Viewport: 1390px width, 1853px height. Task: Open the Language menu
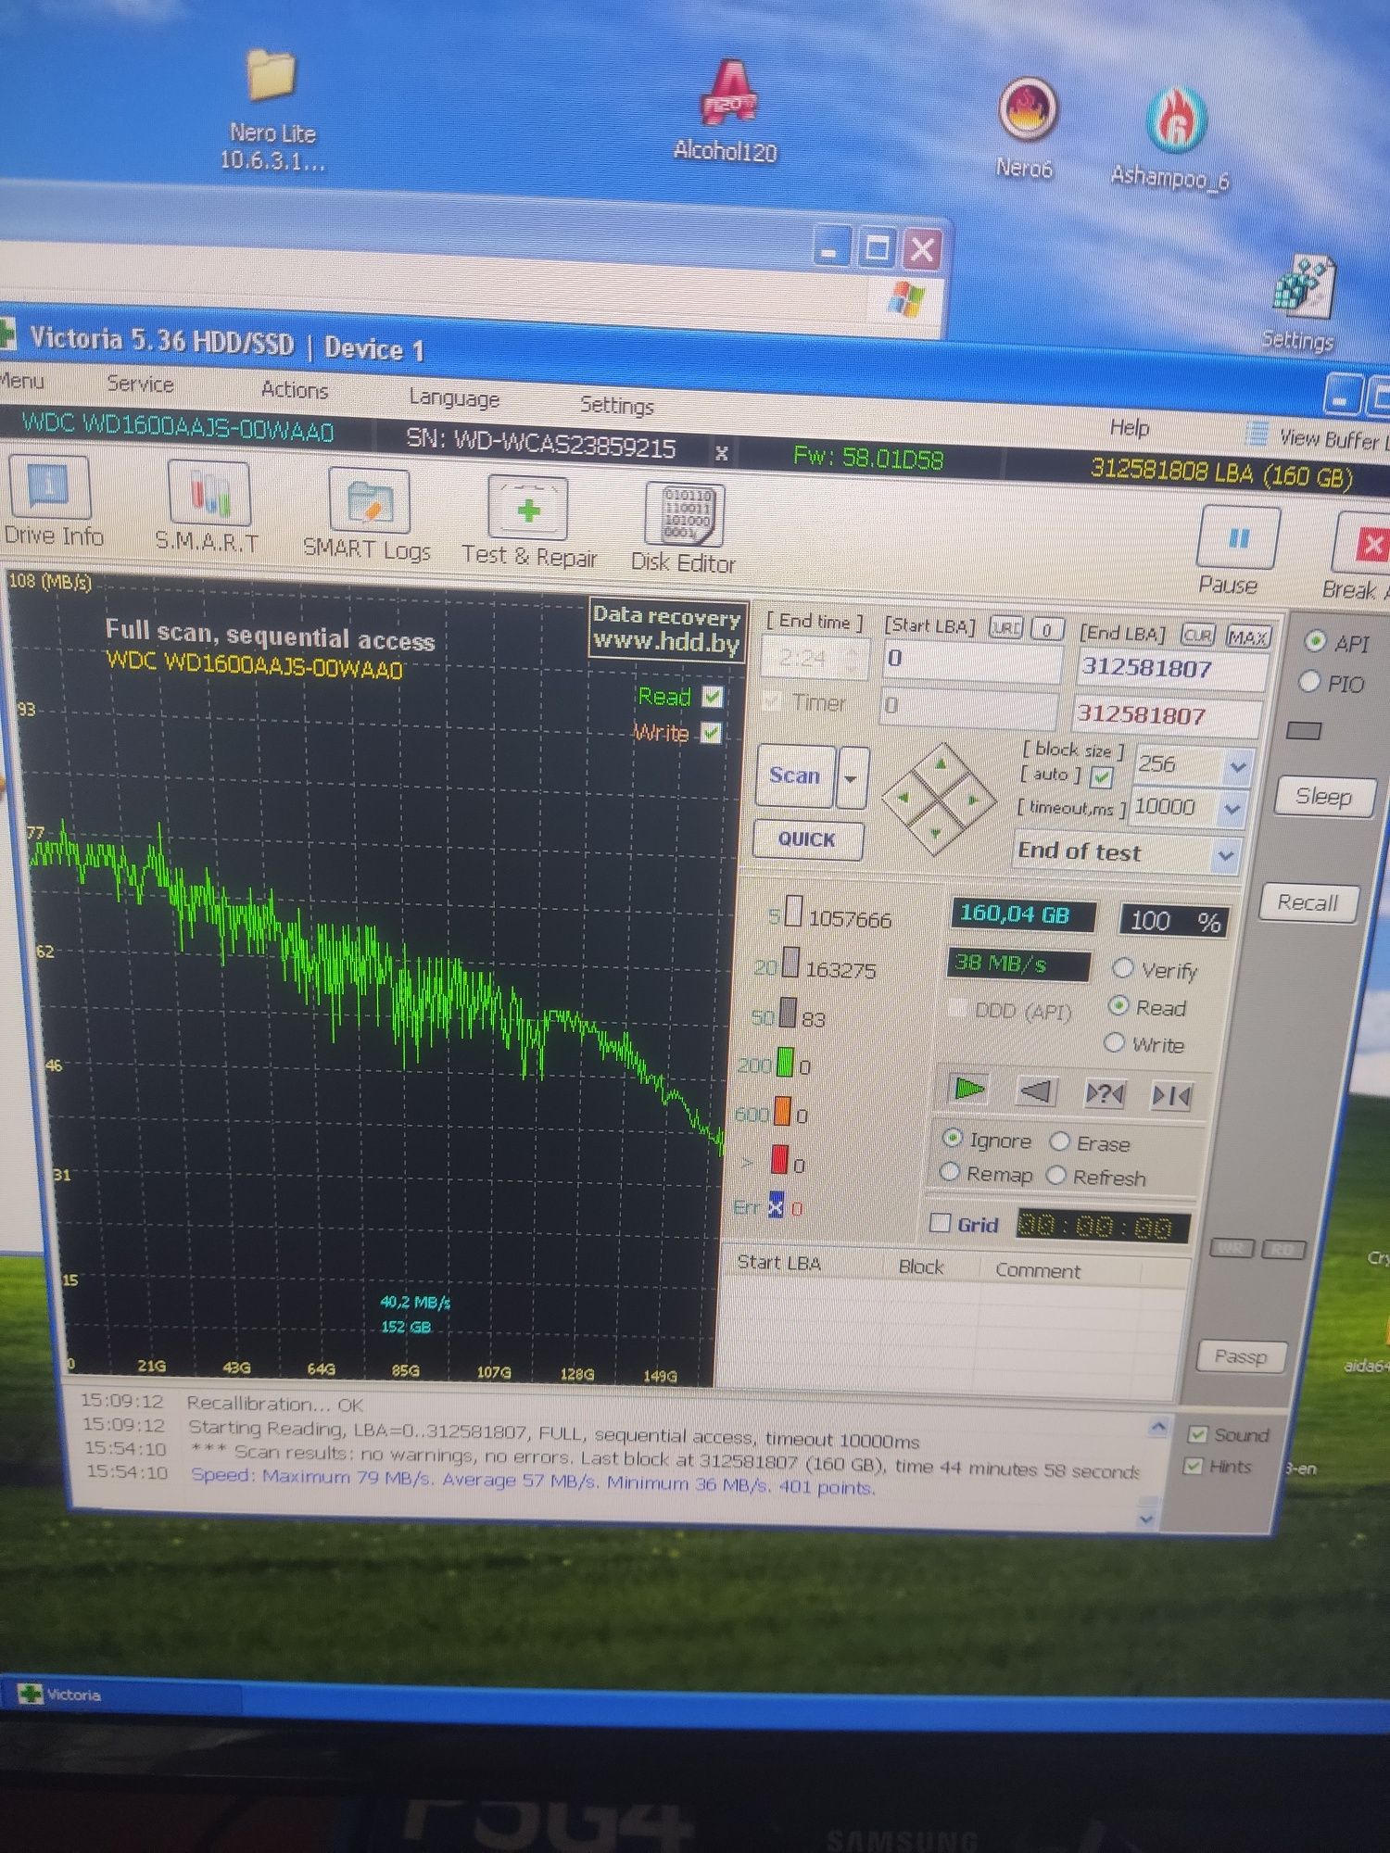(x=454, y=397)
